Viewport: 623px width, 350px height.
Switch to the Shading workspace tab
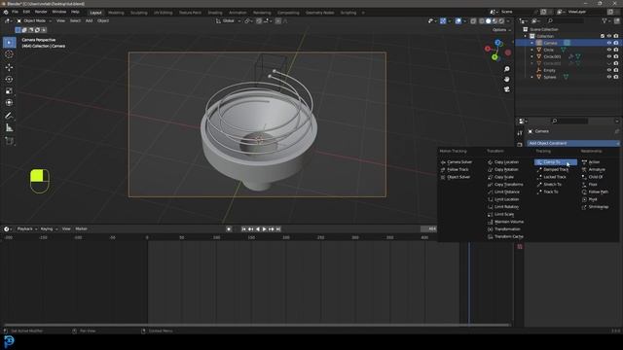tap(215, 13)
